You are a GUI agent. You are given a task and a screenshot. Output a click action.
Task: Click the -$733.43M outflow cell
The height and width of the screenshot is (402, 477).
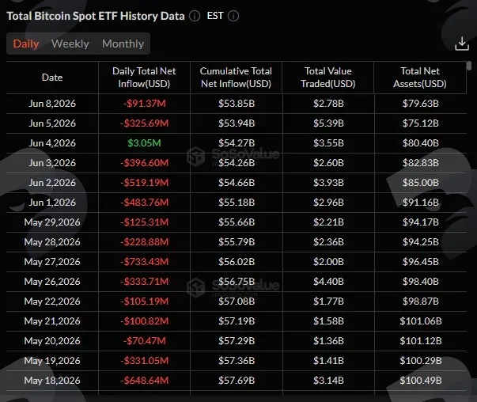144,262
